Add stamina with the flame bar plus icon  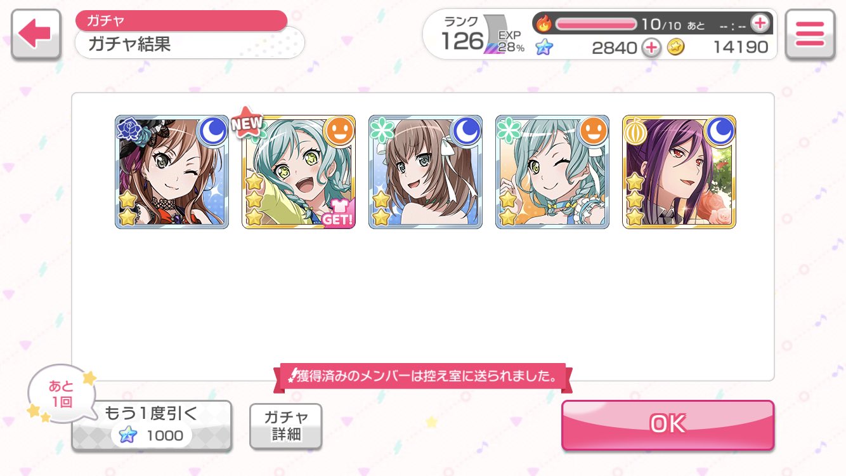pyautogui.click(x=759, y=24)
